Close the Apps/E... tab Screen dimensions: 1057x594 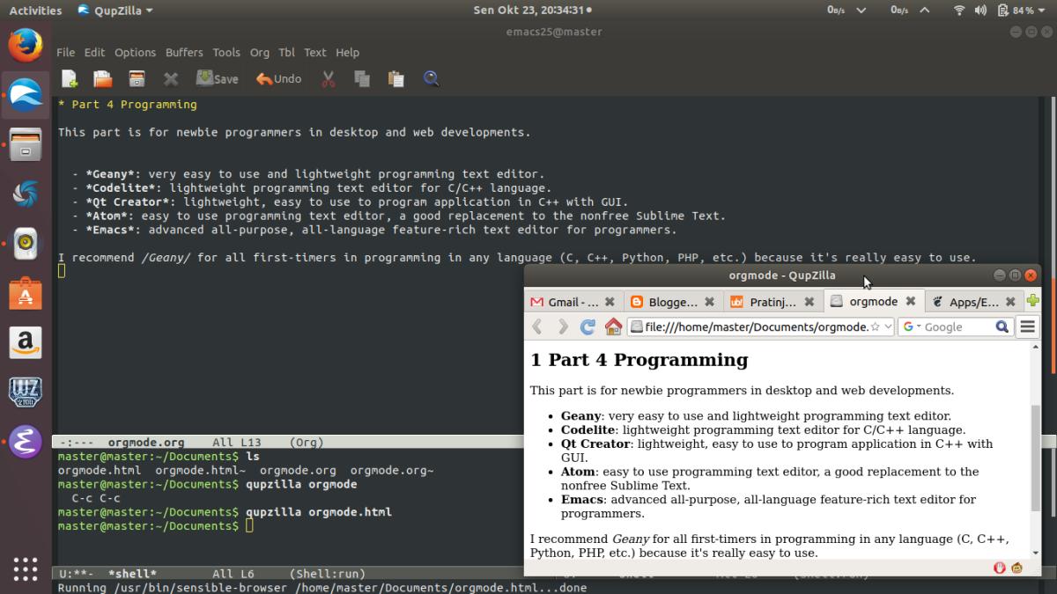(x=1010, y=302)
